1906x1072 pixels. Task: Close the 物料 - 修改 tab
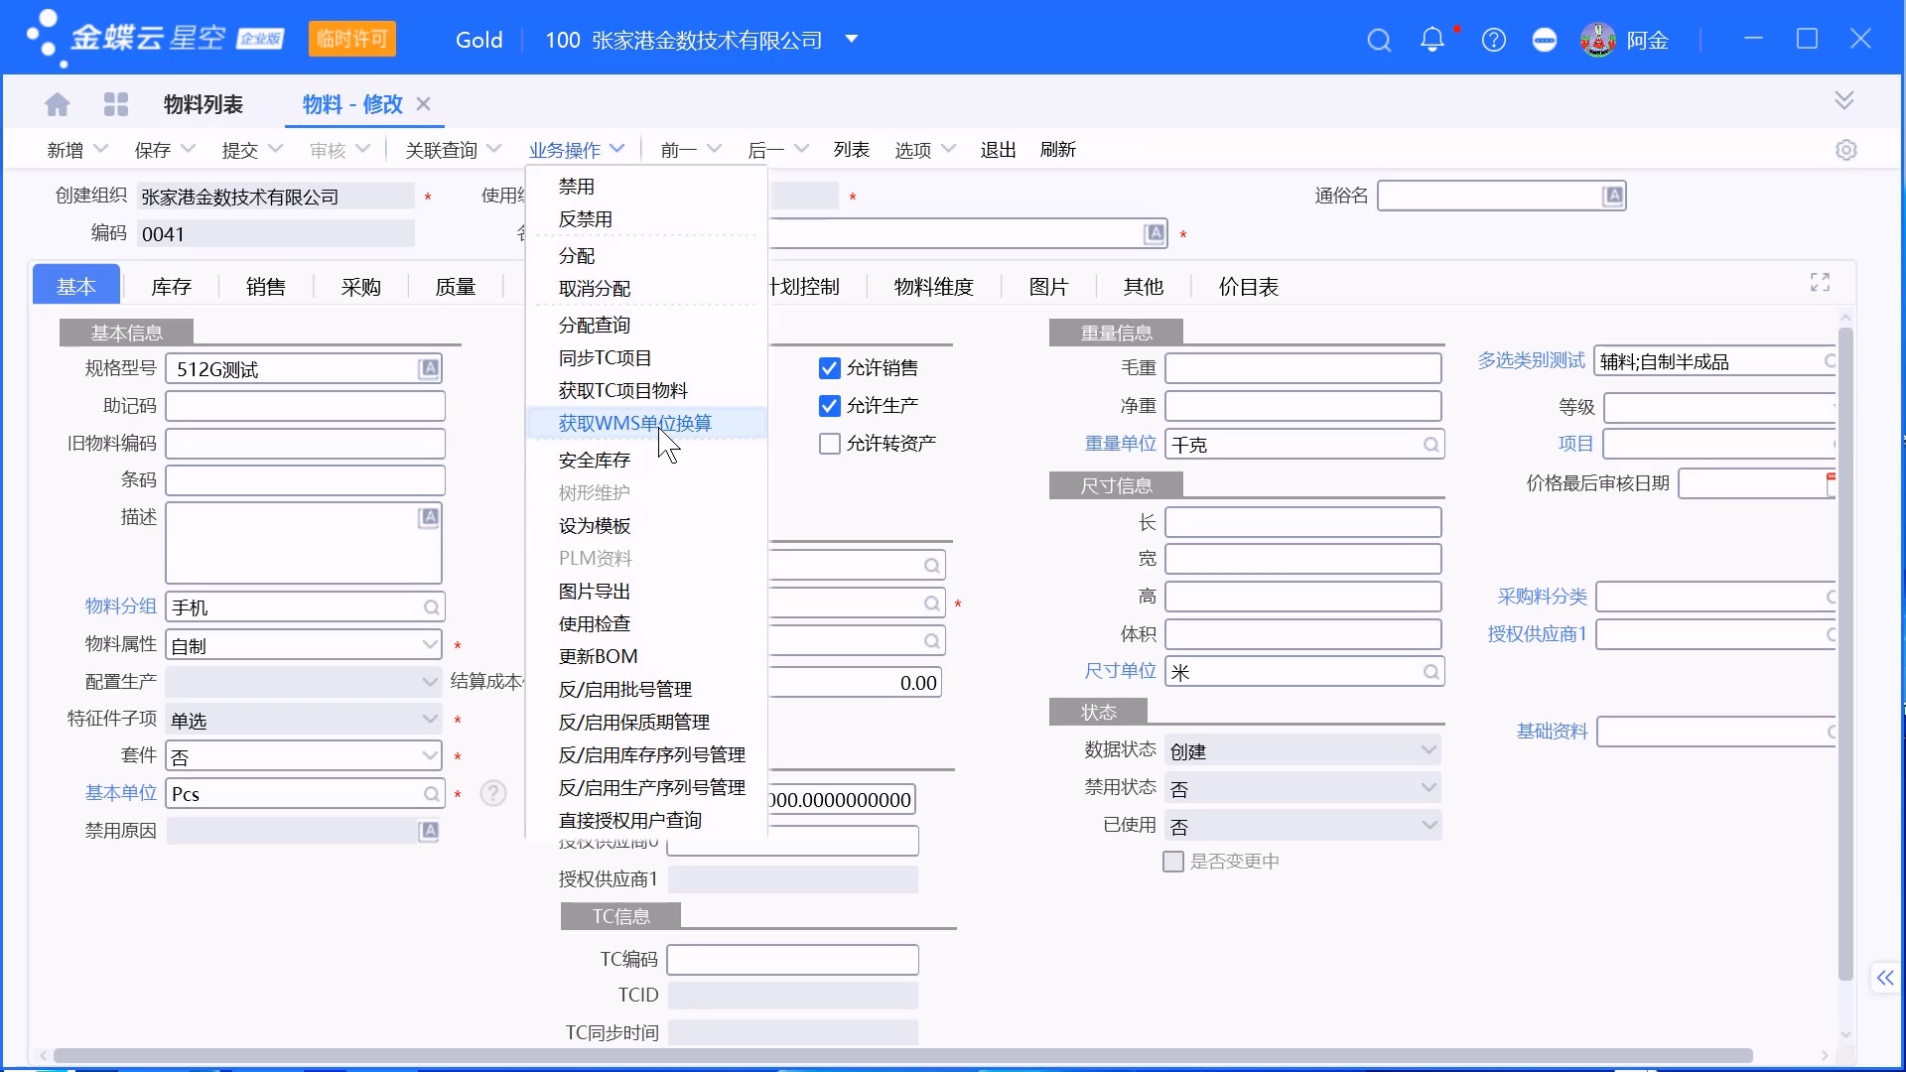pyautogui.click(x=424, y=104)
